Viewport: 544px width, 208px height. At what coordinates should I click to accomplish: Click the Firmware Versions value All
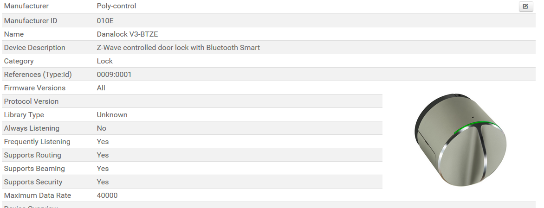click(101, 88)
